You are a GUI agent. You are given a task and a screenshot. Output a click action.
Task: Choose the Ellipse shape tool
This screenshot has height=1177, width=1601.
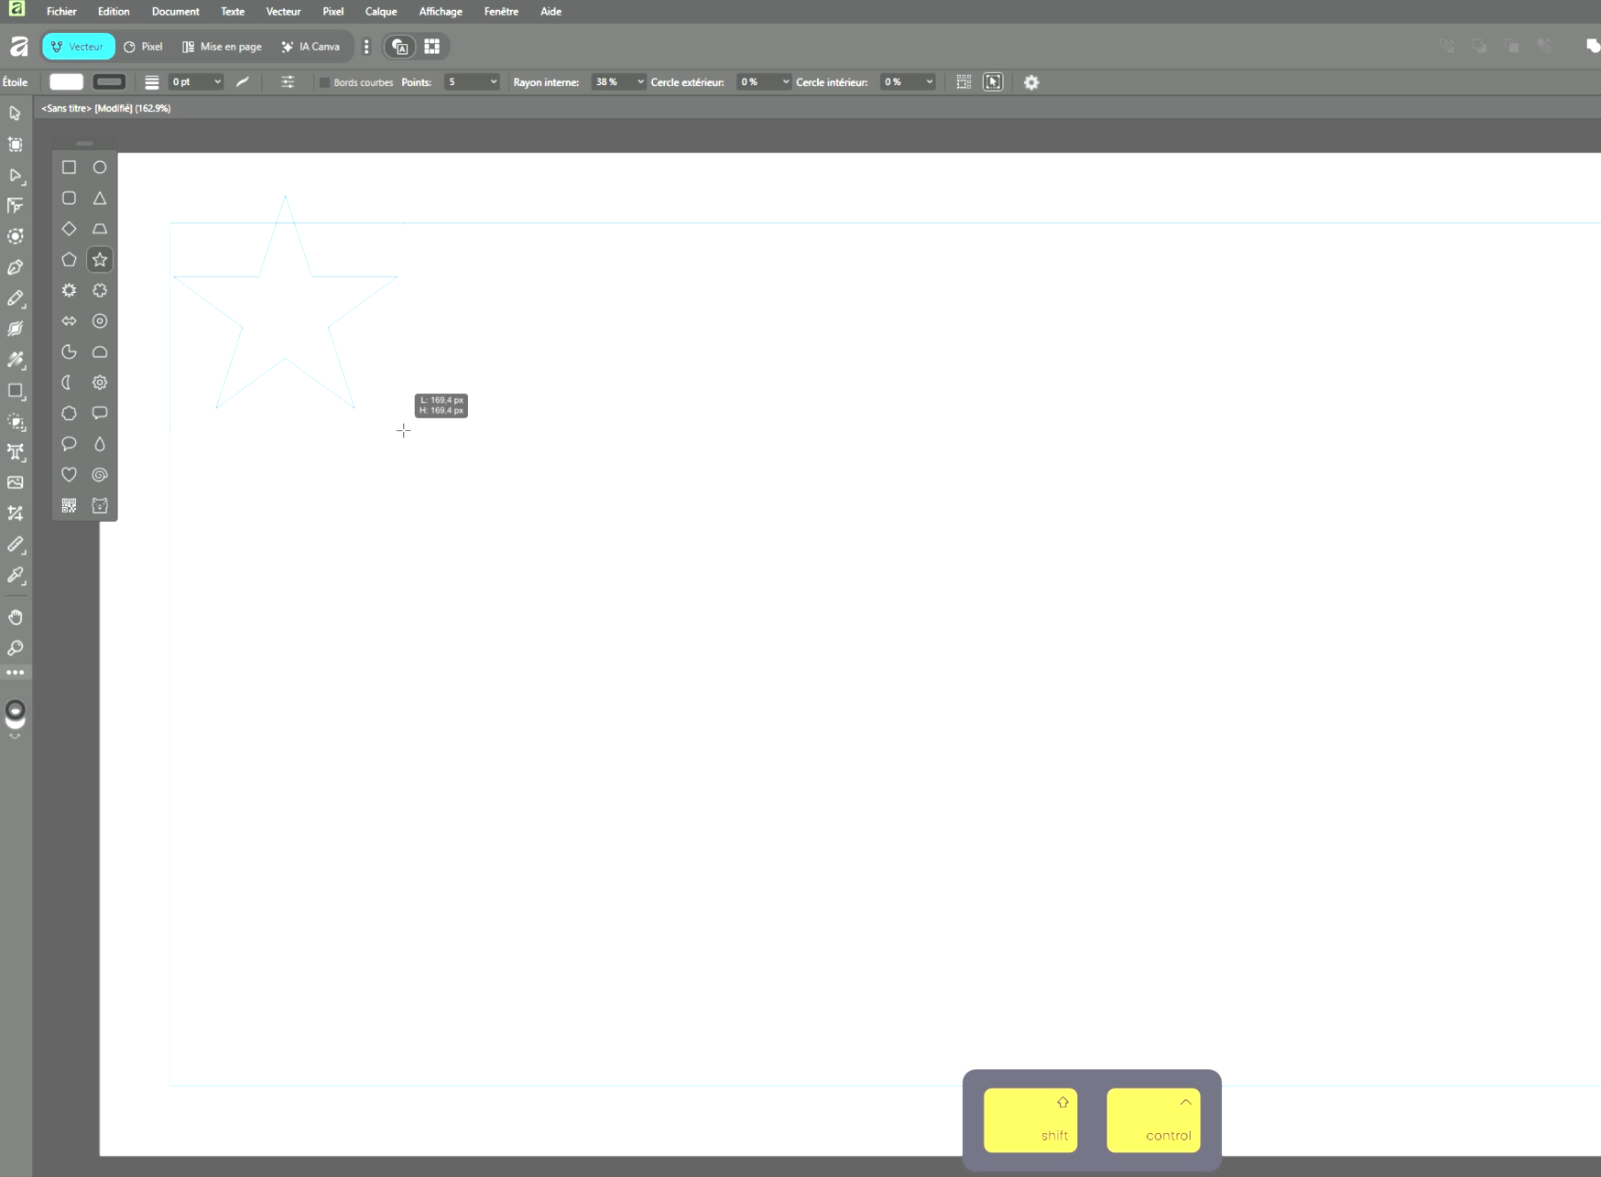point(100,167)
